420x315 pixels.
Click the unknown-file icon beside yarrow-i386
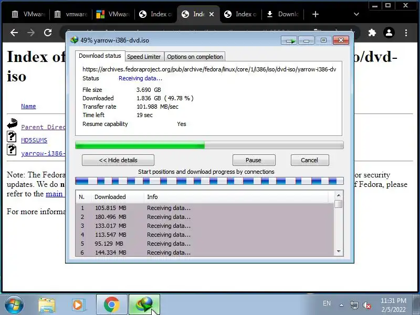(x=11, y=150)
